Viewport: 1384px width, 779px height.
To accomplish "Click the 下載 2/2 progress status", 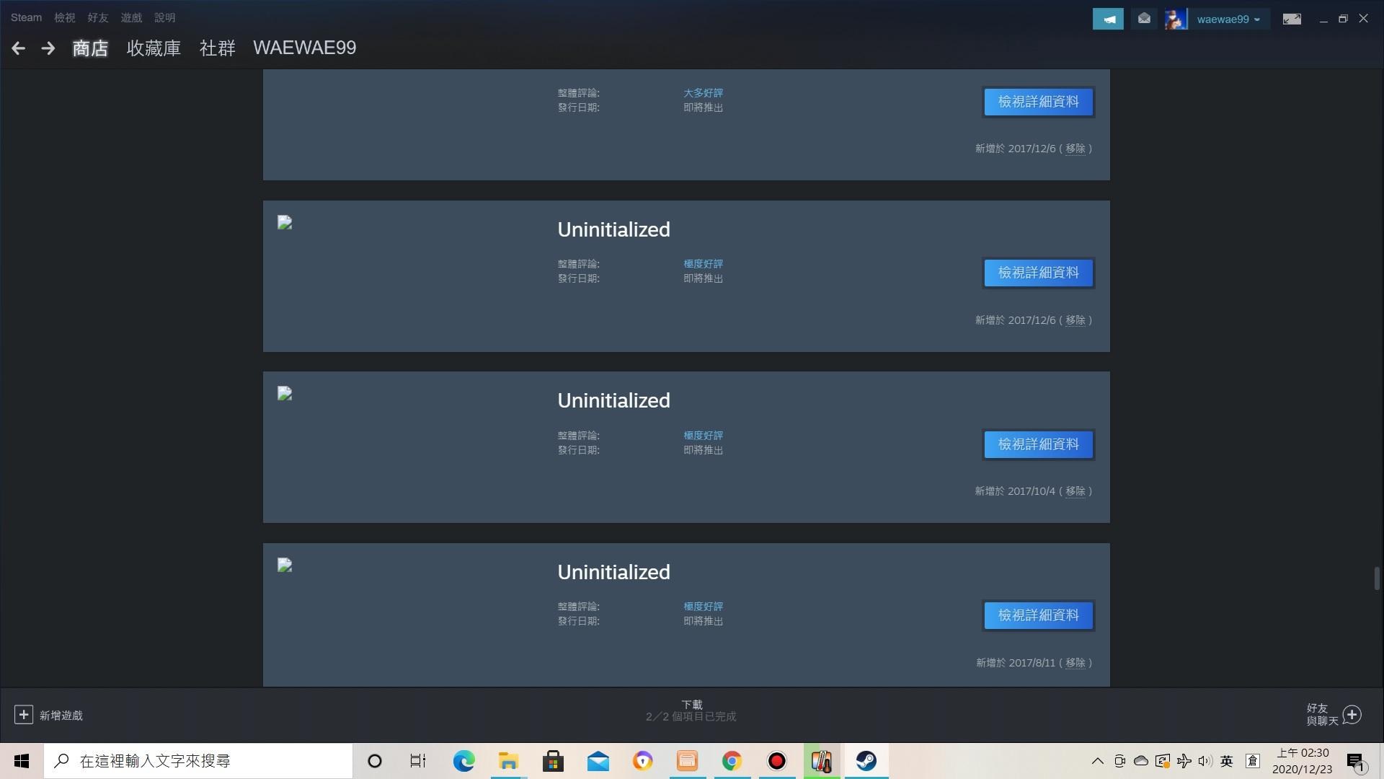I will [x=691, y=710].
